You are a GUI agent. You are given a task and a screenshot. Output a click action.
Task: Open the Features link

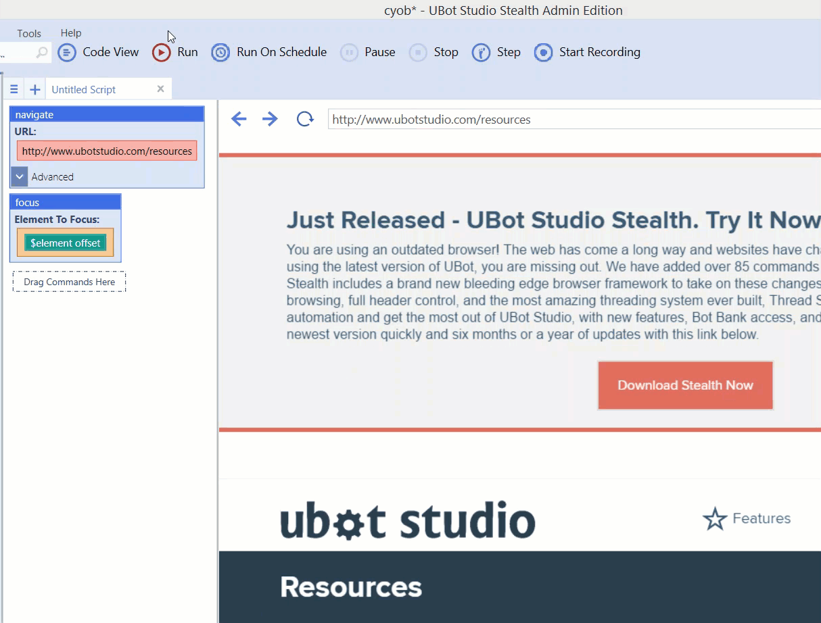coord(761,518)
